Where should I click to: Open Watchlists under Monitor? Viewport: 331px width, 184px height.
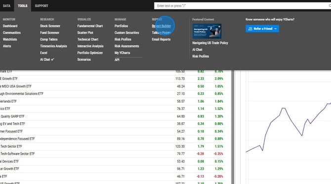tap(10, 39)
